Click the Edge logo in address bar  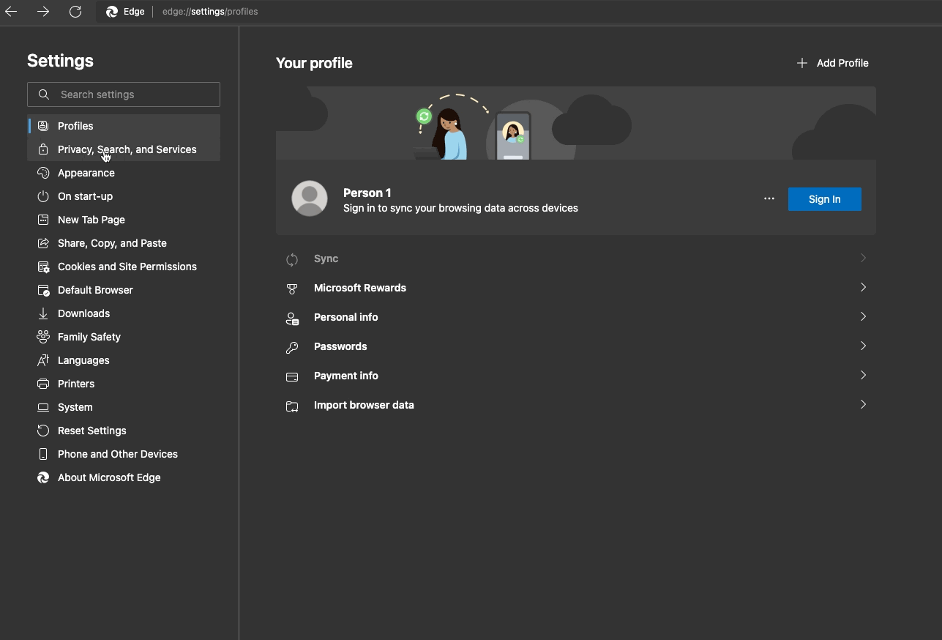pyautogui.click(x=112, y=12)
